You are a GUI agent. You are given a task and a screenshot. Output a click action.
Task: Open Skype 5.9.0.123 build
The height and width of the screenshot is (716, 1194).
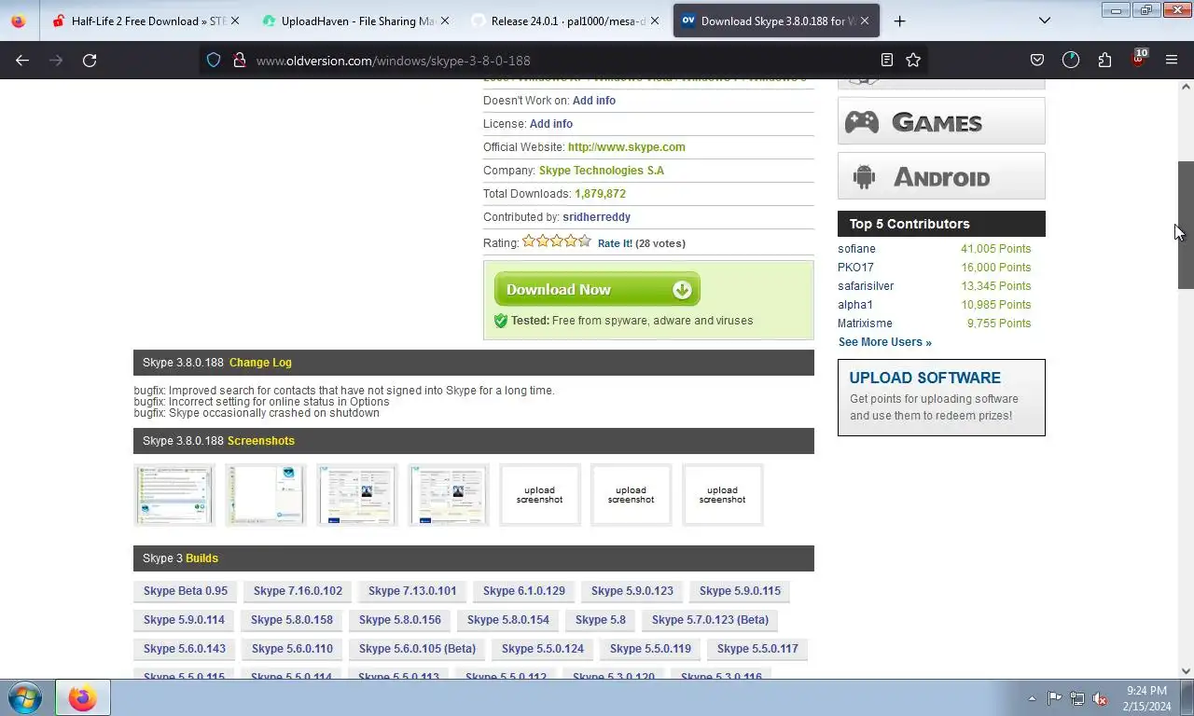pos(632,591)
